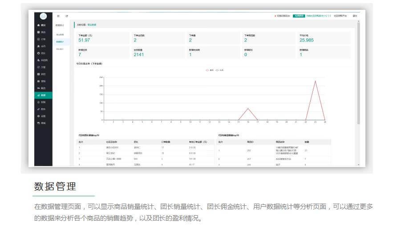
Task: Click the round logo atop the sidebar
Action: click(43, 16)
